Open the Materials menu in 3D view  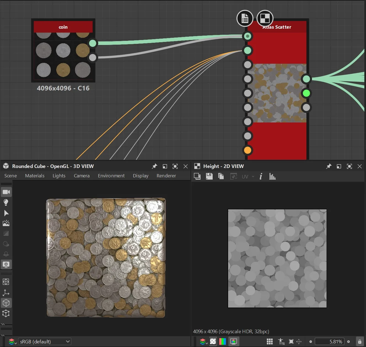[35, 176]
